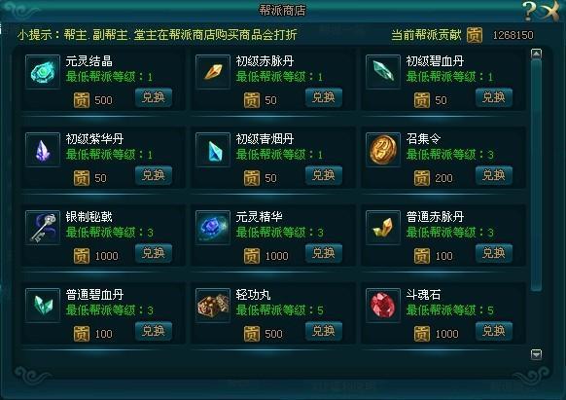The image size is (566, 400).
Task: Click the vertical scrollbar thumb of the shop list
Action: (537, 174)
